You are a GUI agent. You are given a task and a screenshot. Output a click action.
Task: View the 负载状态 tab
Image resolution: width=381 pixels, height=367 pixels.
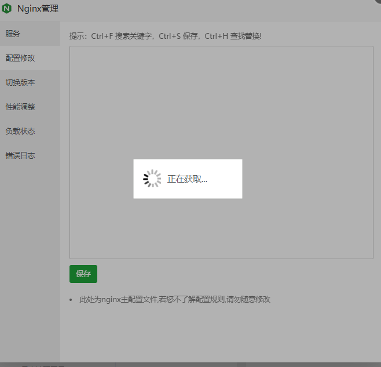30,131
